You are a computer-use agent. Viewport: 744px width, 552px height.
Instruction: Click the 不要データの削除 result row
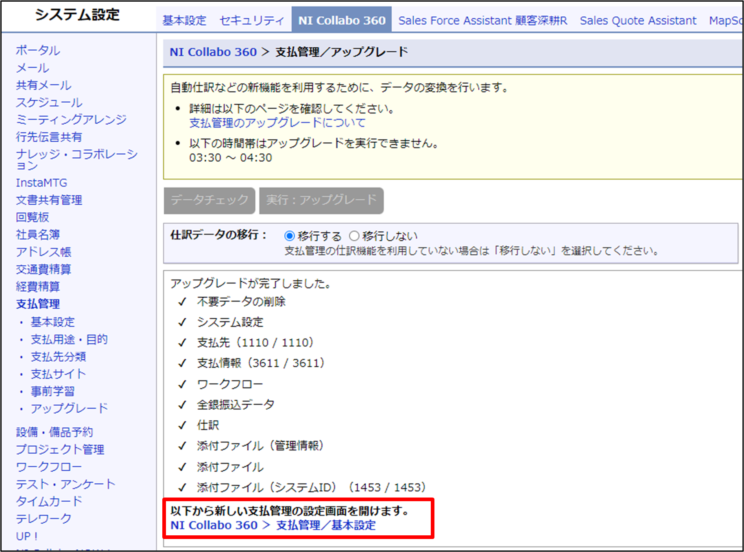(241, 302)
